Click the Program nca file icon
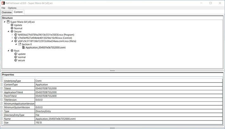This screenshot has width=225, height=129. pyautogui.click(x=16, y=34)
